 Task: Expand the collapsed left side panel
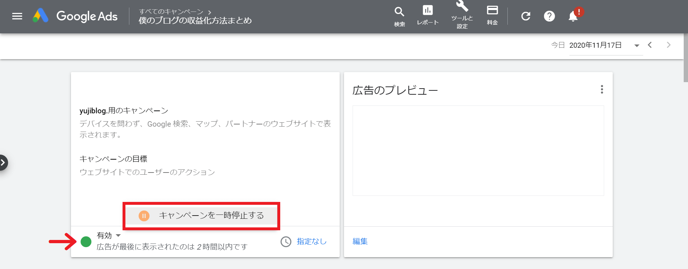point(3,162)
